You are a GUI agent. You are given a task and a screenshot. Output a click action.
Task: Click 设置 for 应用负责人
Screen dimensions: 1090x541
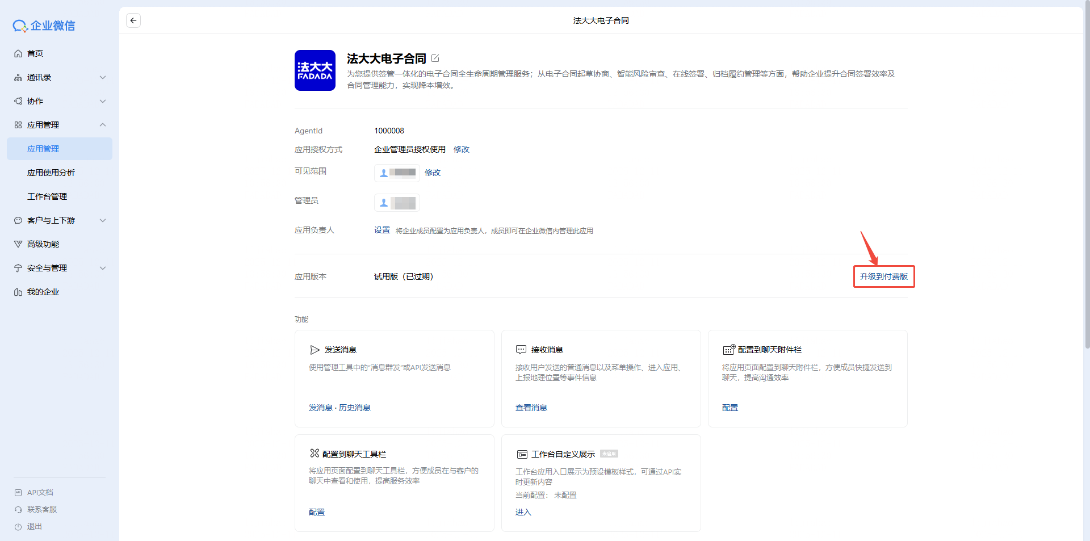coord(382,230)
